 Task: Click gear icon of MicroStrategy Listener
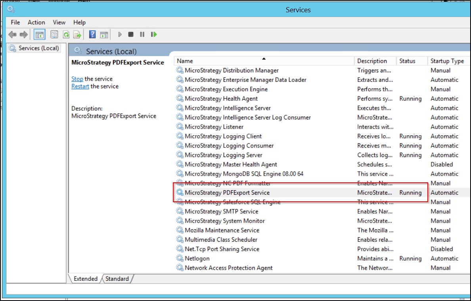point(180,127)
